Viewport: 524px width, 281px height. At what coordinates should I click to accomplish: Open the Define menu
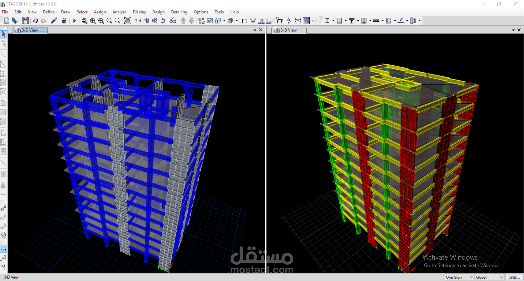coord(49,12)
